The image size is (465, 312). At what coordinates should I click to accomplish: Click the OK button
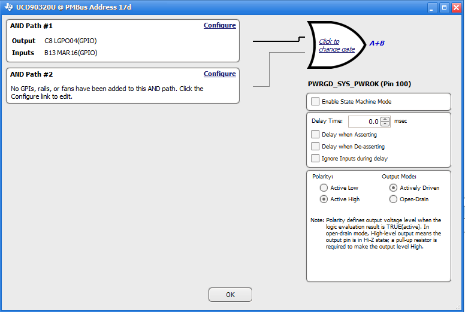tap(231, 295)
